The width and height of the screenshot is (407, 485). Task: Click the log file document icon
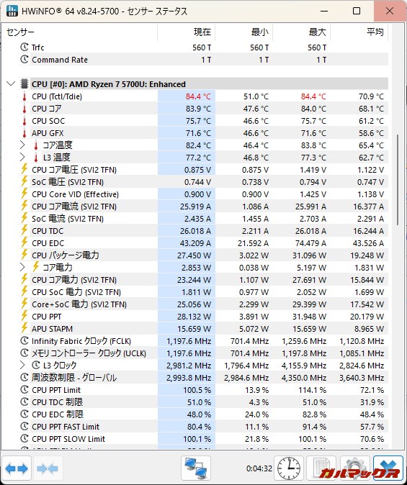(321, 468)
